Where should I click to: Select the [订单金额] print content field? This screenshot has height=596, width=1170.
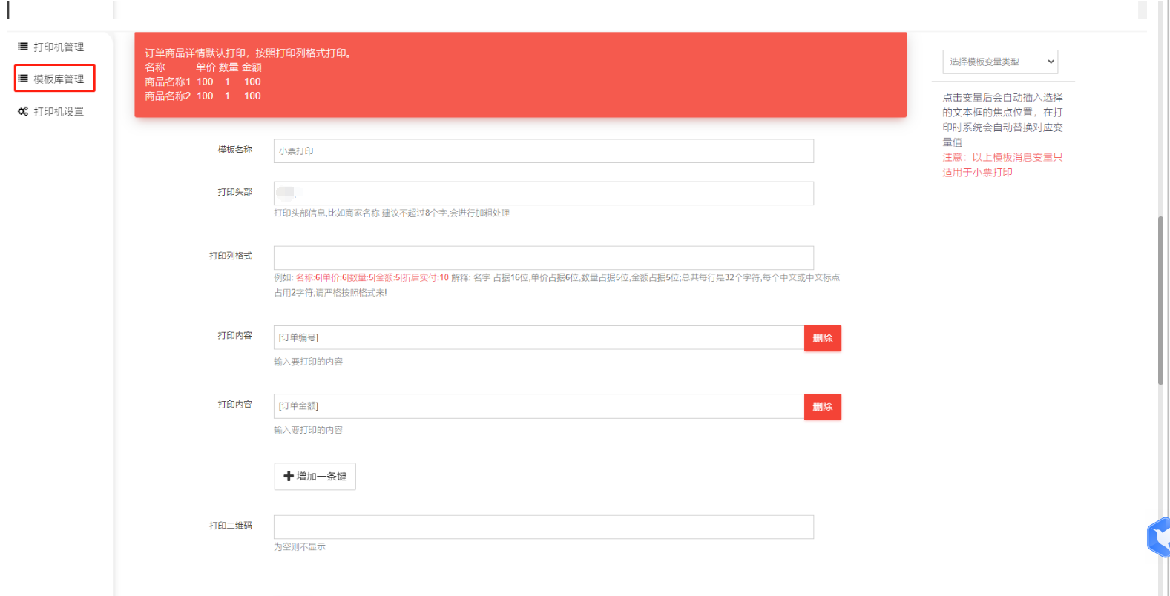point(538,406)
